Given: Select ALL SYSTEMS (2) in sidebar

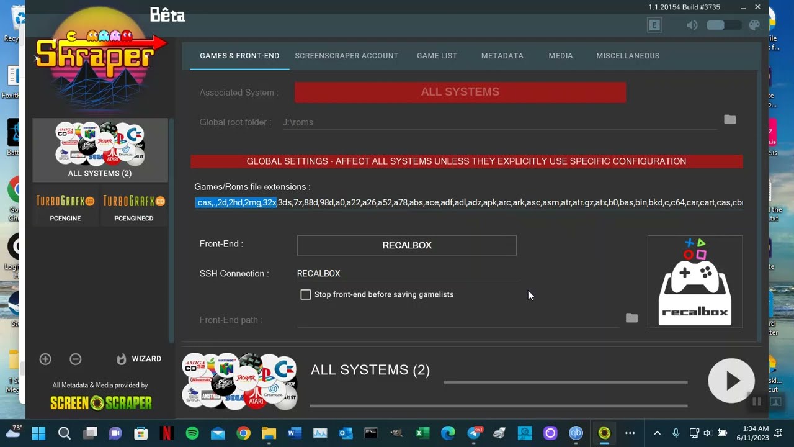Looking at the screenshot, I should (x=100, y=150).
